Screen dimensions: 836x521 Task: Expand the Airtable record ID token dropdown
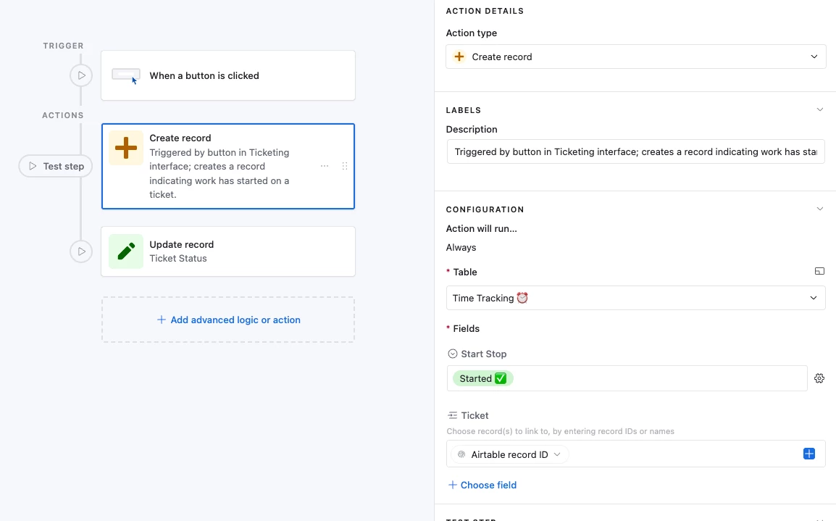tap(557, 454)
